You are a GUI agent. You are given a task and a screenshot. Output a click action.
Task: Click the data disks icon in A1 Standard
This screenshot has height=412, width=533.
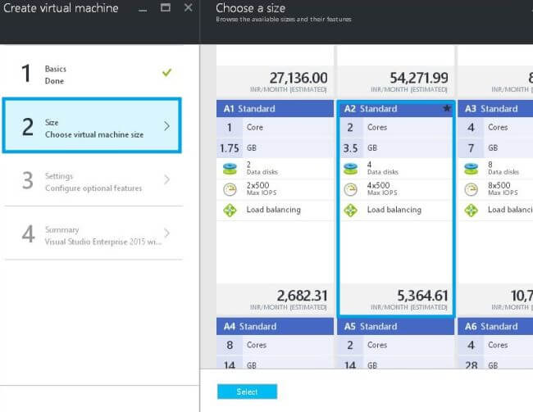click(229, 169)
